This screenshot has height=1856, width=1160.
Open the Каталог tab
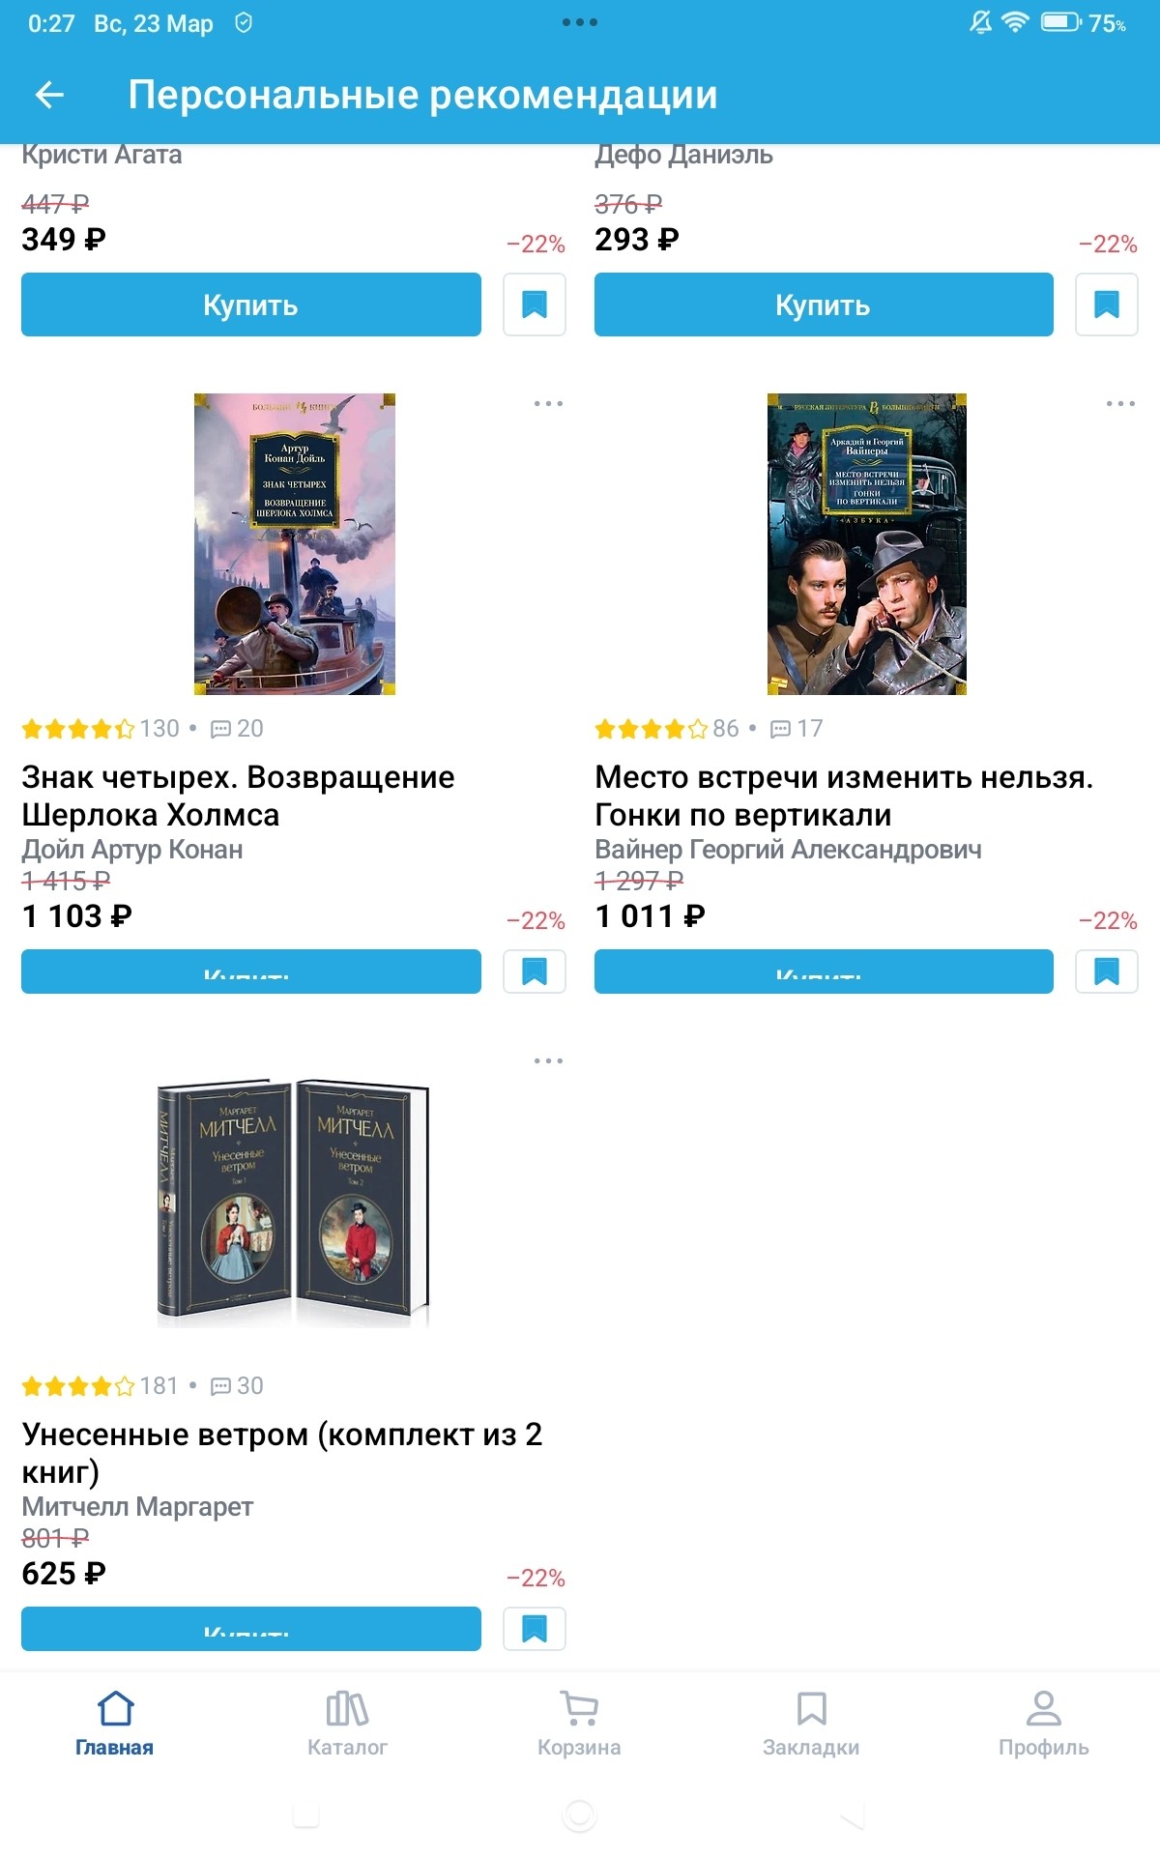(347, 1724)
